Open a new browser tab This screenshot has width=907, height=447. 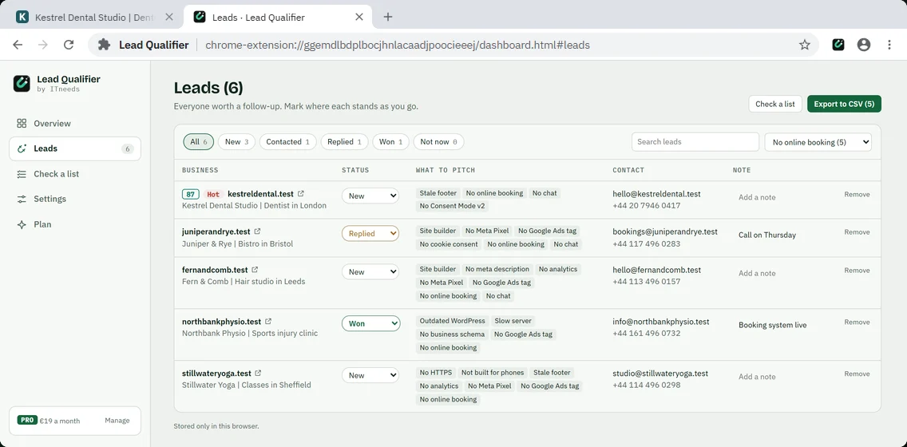(x=388, y=17)
